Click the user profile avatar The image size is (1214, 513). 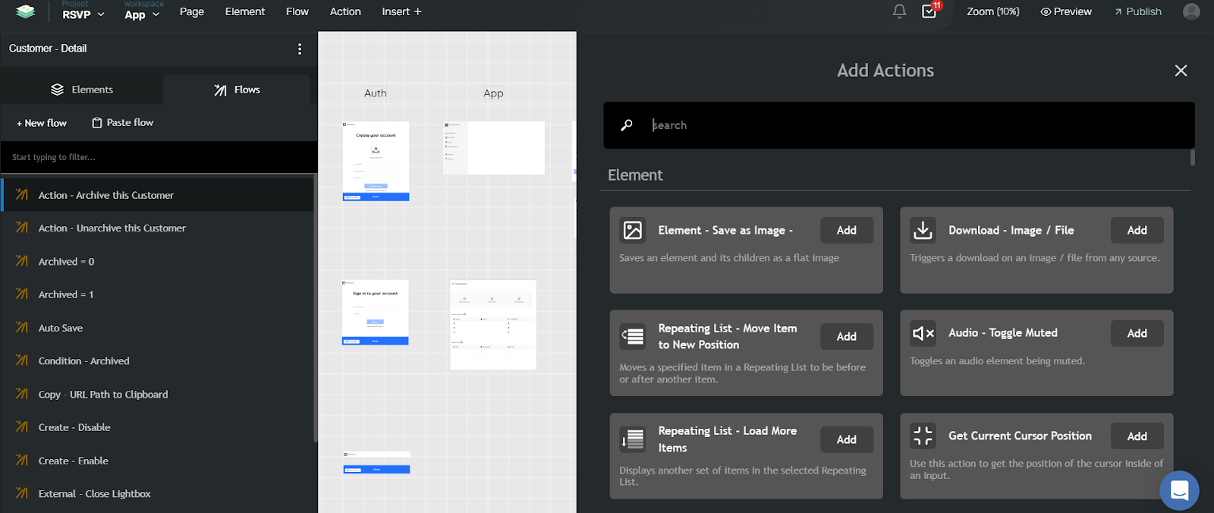click(x=1191, y=11)
